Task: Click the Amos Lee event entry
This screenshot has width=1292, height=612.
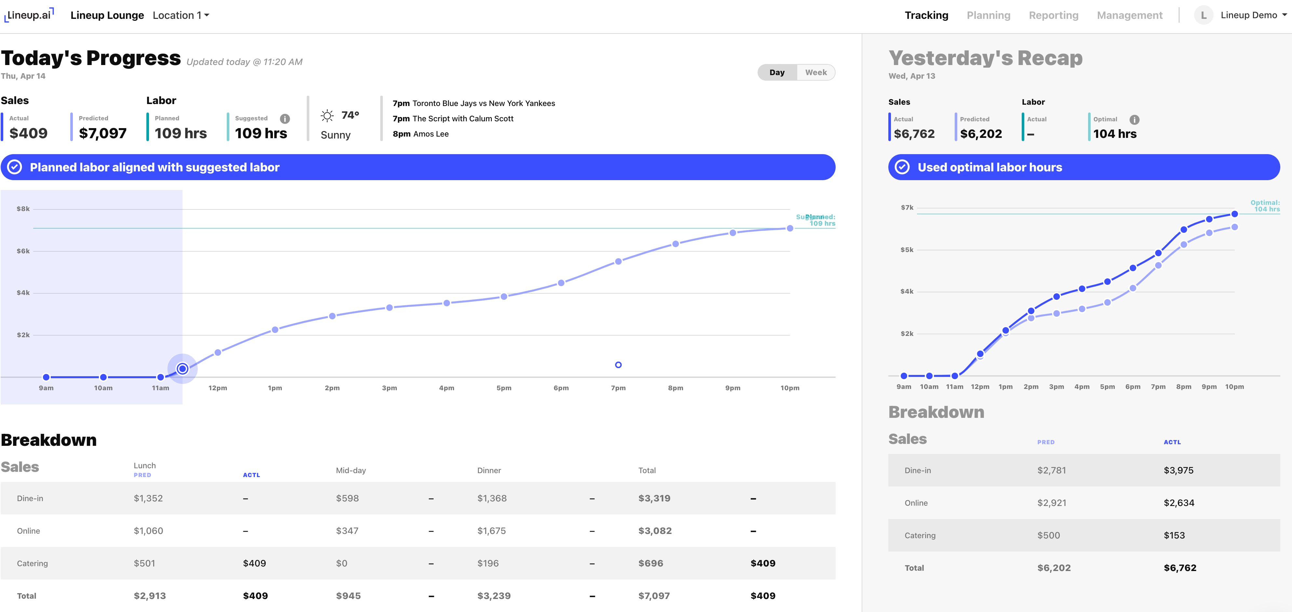Action: coord(430,134)
